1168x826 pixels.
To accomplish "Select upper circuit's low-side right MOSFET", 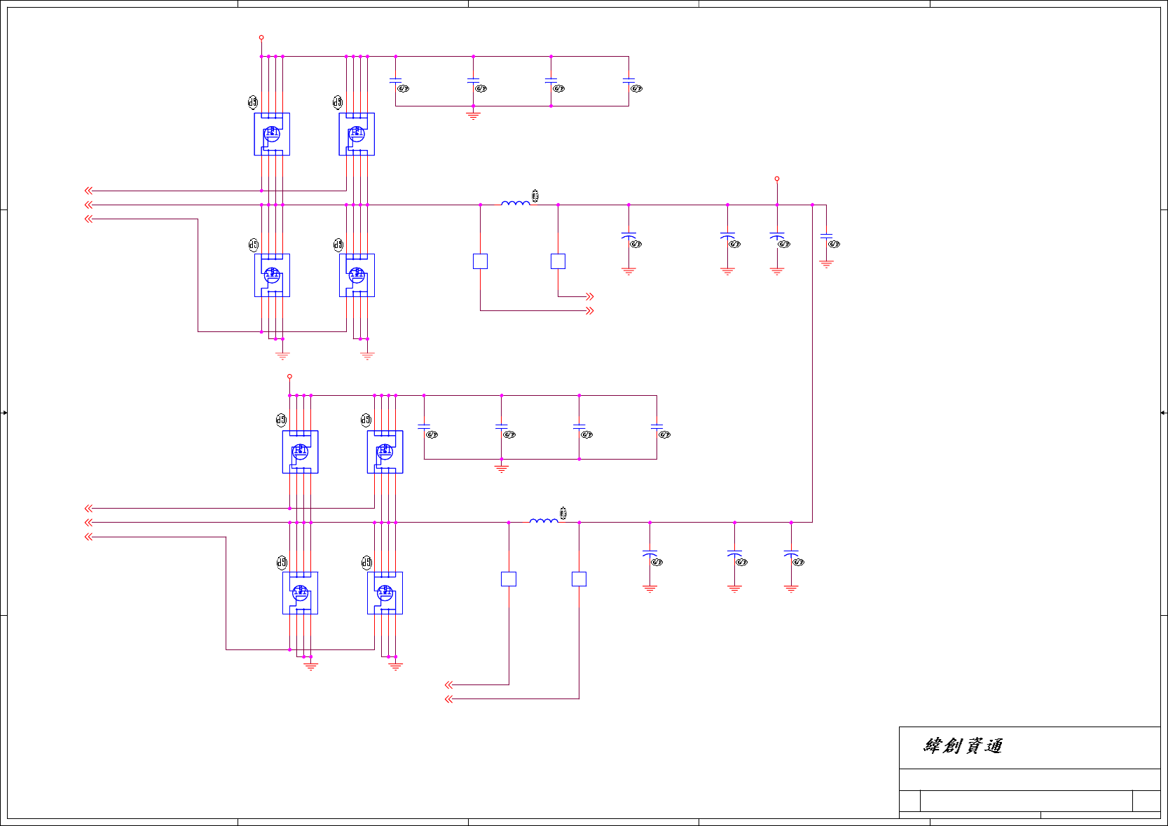I will coord(357,275).
